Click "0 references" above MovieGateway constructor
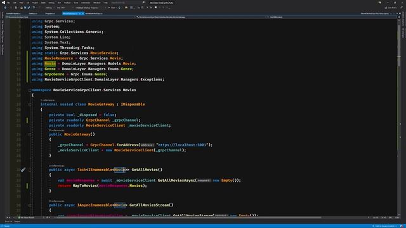The height and width of the screenshot is (228, 406). pos(56,130)
